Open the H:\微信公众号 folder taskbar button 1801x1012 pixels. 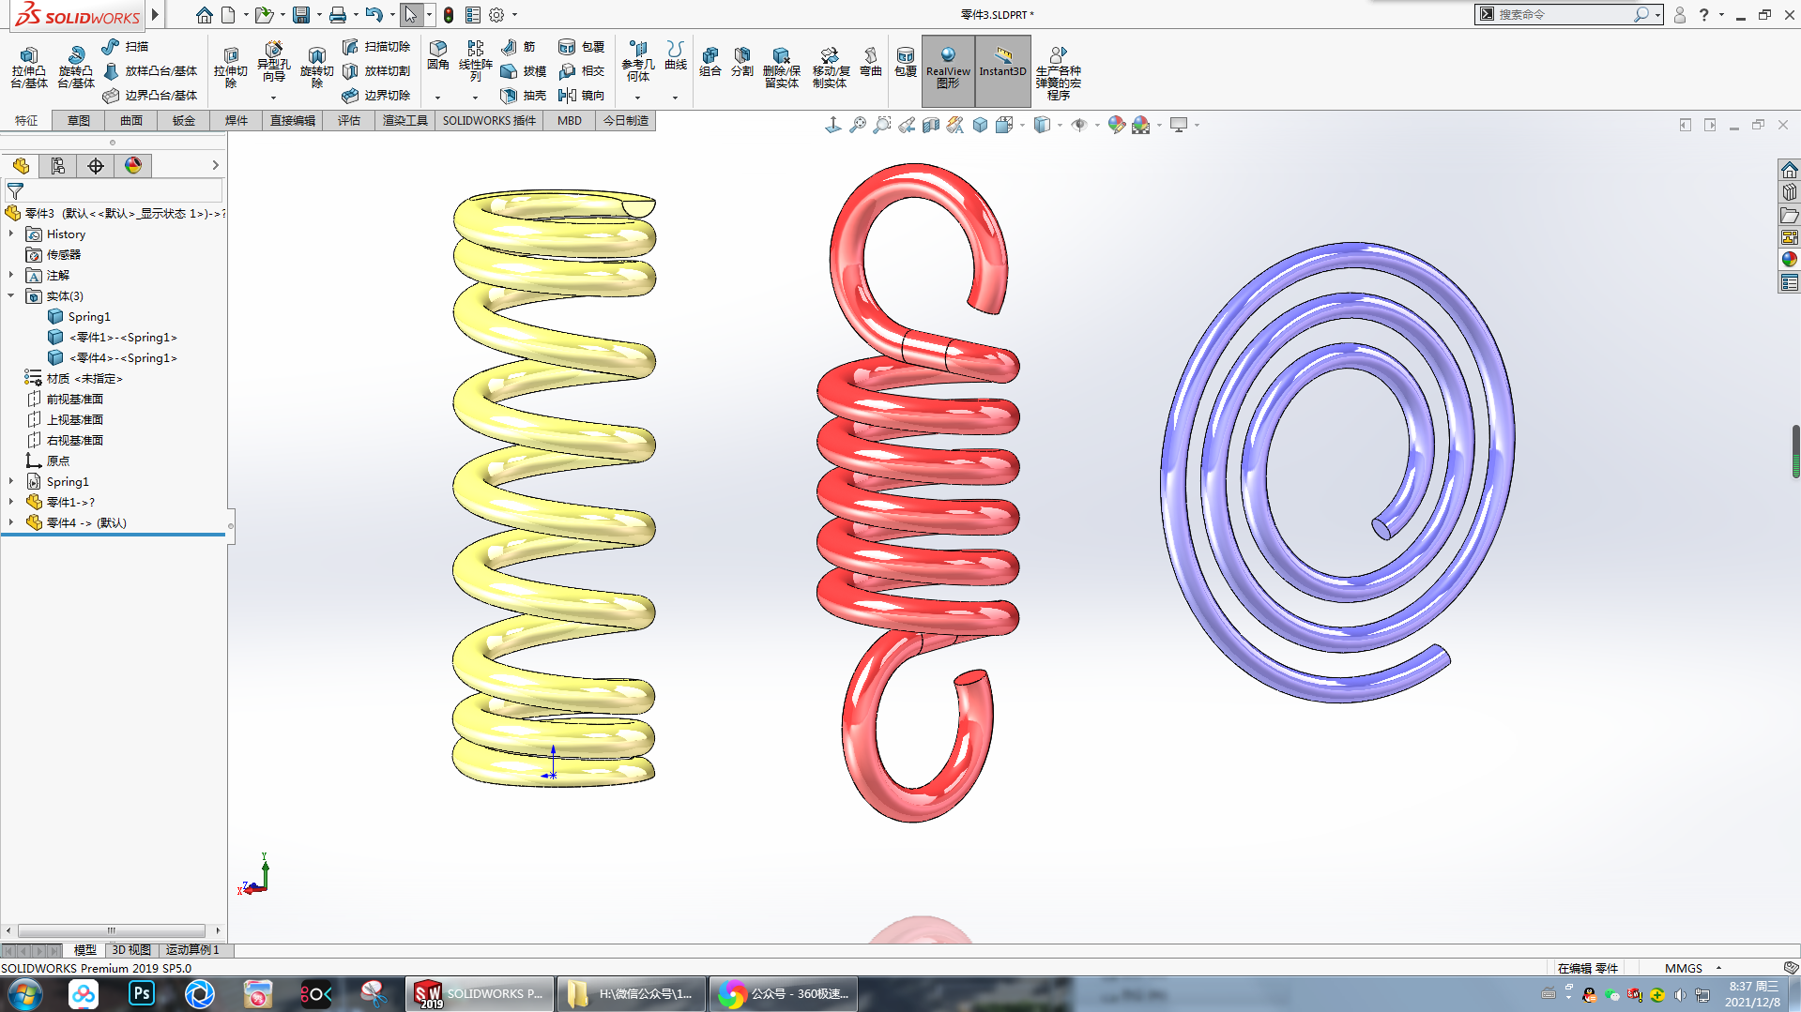(x=632, y=993)
